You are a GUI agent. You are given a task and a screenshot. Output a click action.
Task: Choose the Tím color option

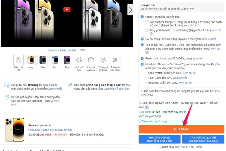(x=67, y=60)
